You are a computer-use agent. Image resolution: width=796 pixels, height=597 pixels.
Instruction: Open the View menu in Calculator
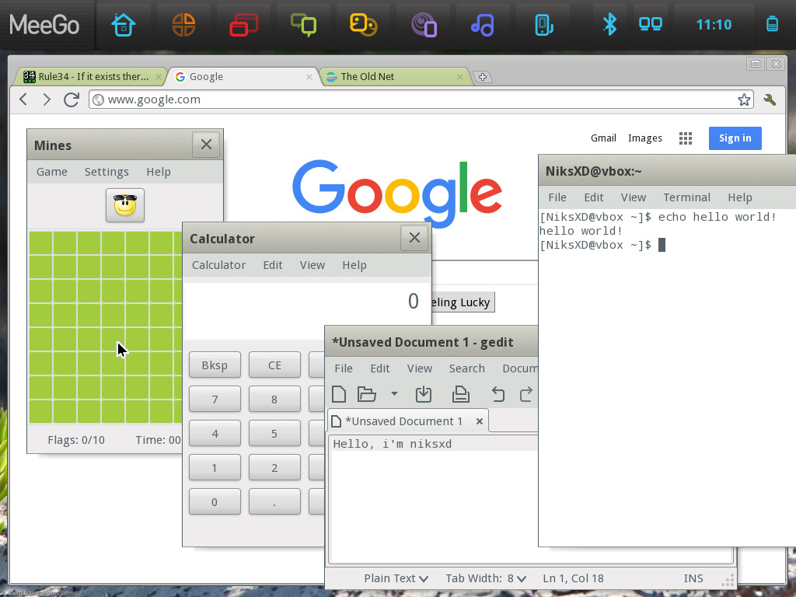[x=312, y=265]
